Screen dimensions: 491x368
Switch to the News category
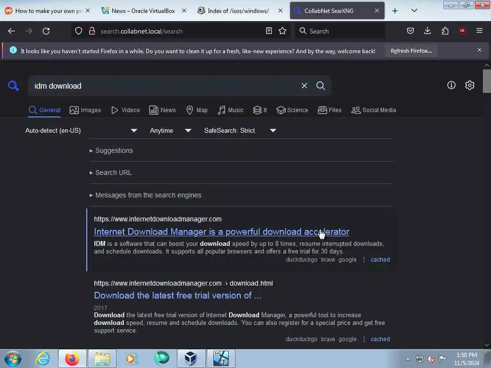point(162,110)
